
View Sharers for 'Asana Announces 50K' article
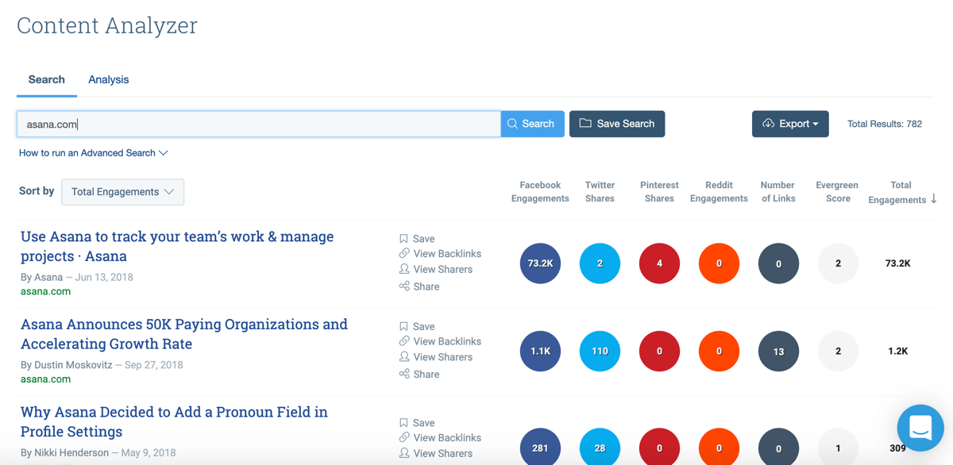436,357
